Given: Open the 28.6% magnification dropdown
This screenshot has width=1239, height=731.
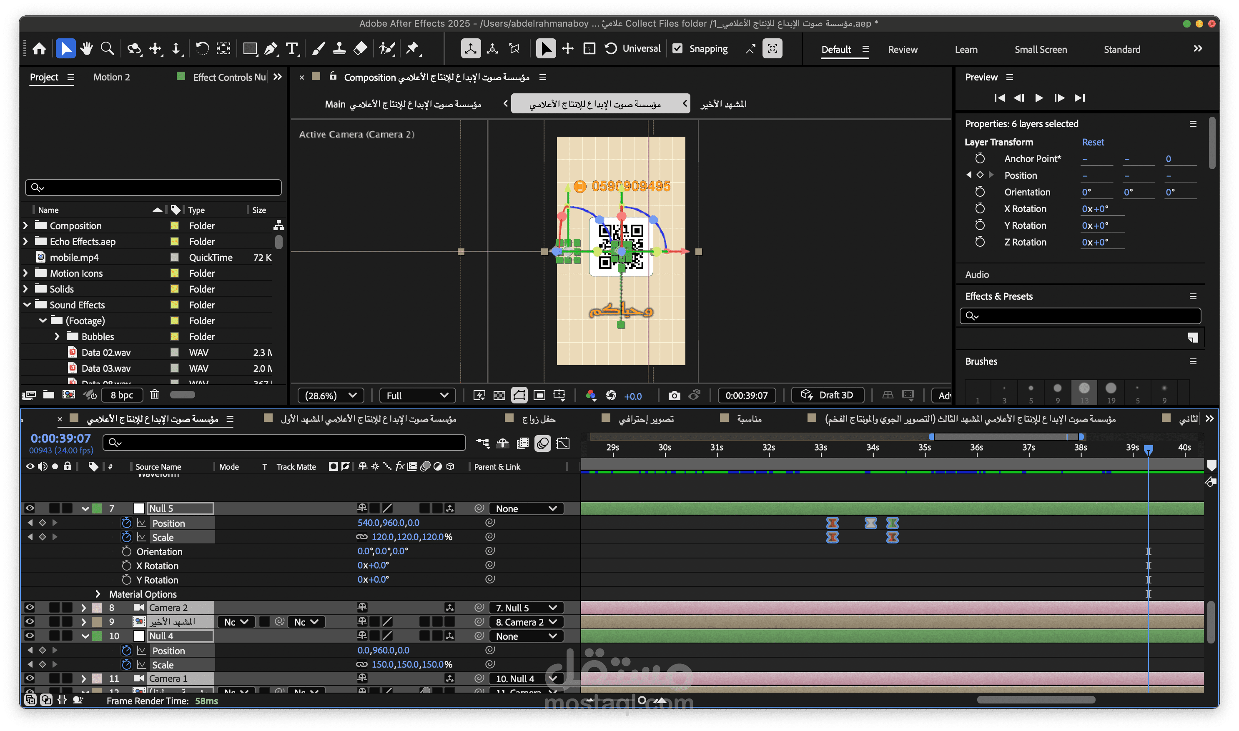Looking at the screenshot, I should 331,396.
